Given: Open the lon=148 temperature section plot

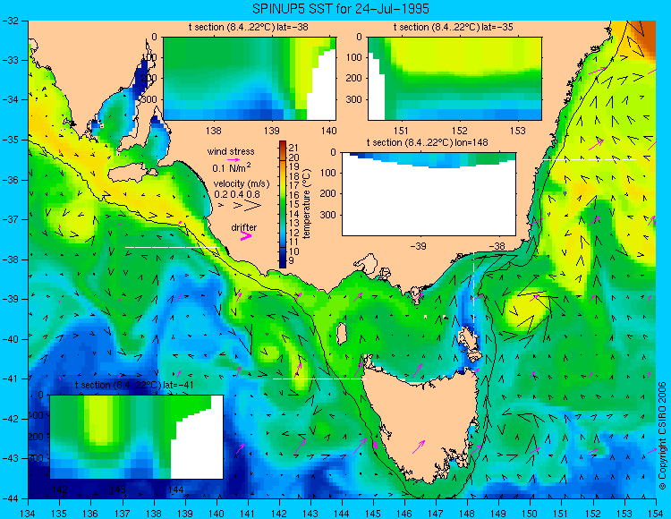Looking at the screenshot, I should click(x=429, y=194).
